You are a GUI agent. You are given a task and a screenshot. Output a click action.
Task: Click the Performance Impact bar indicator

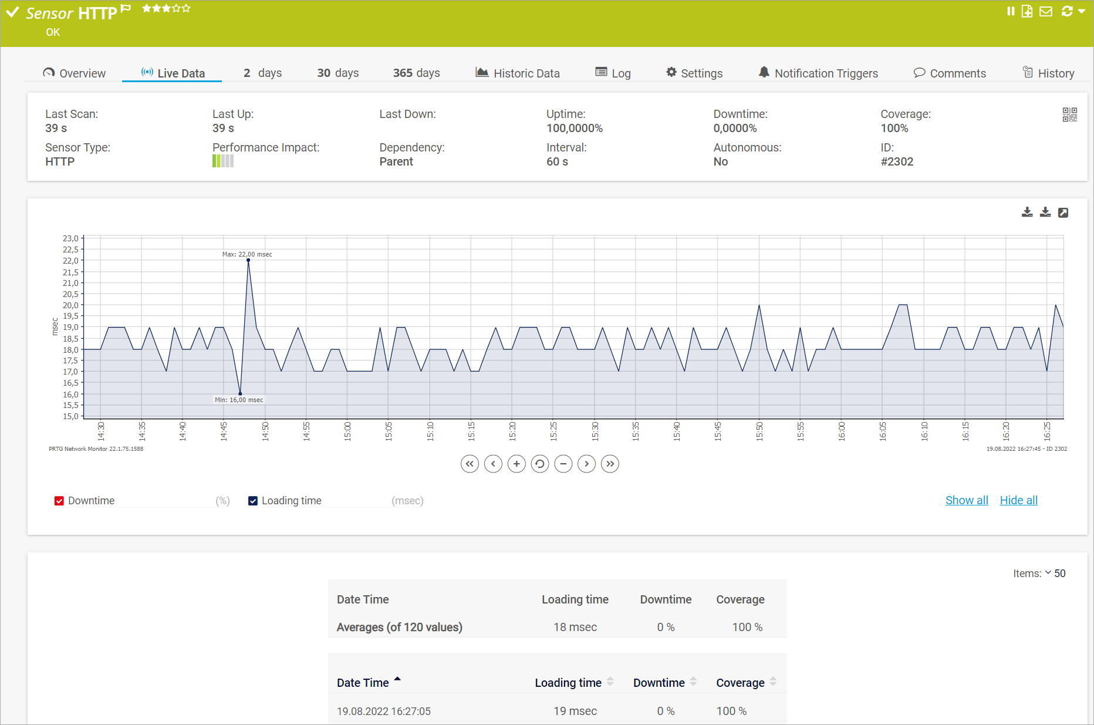pyautogui.click(x=223, y=161)
